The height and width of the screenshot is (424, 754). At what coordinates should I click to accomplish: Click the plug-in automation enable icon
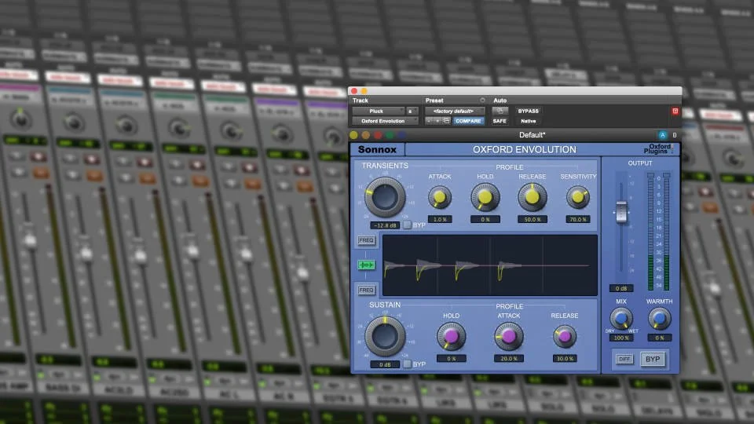pos(500,111)
